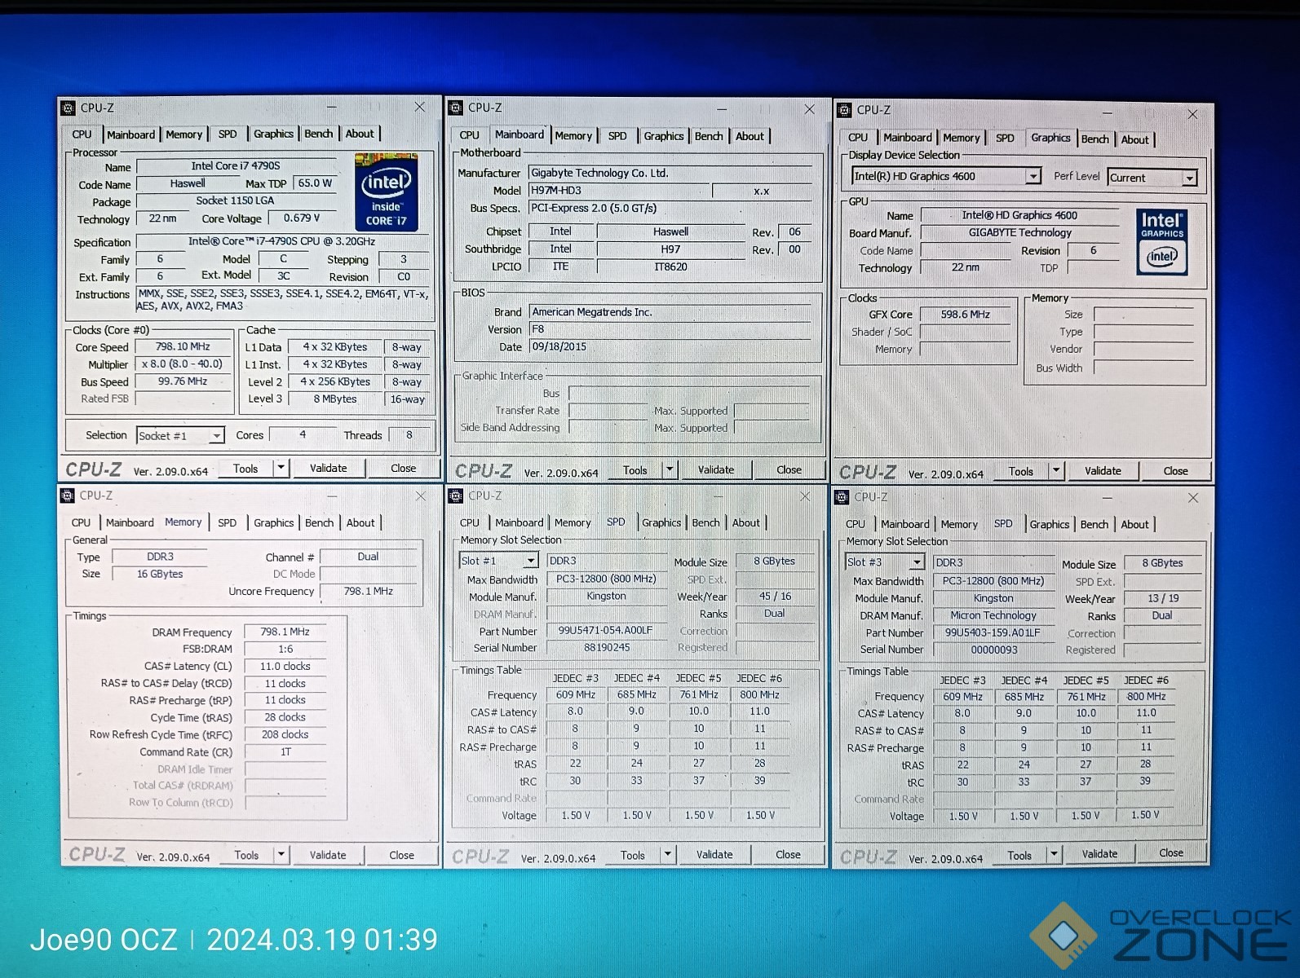1300x978 pixels.
Task: Click Validate in the processor window
Action: tap(329, 468)
